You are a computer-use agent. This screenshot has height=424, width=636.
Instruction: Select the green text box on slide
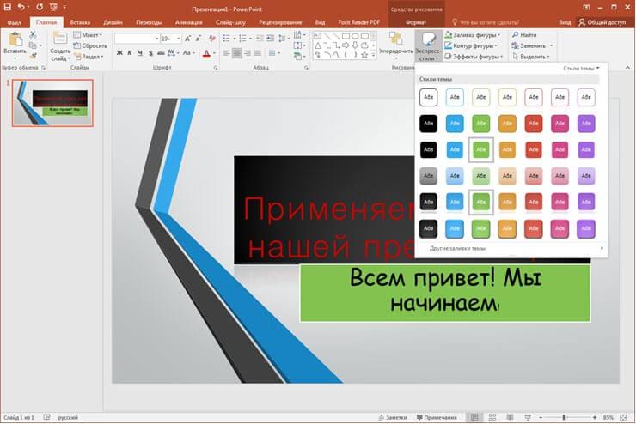pos(445,293)
